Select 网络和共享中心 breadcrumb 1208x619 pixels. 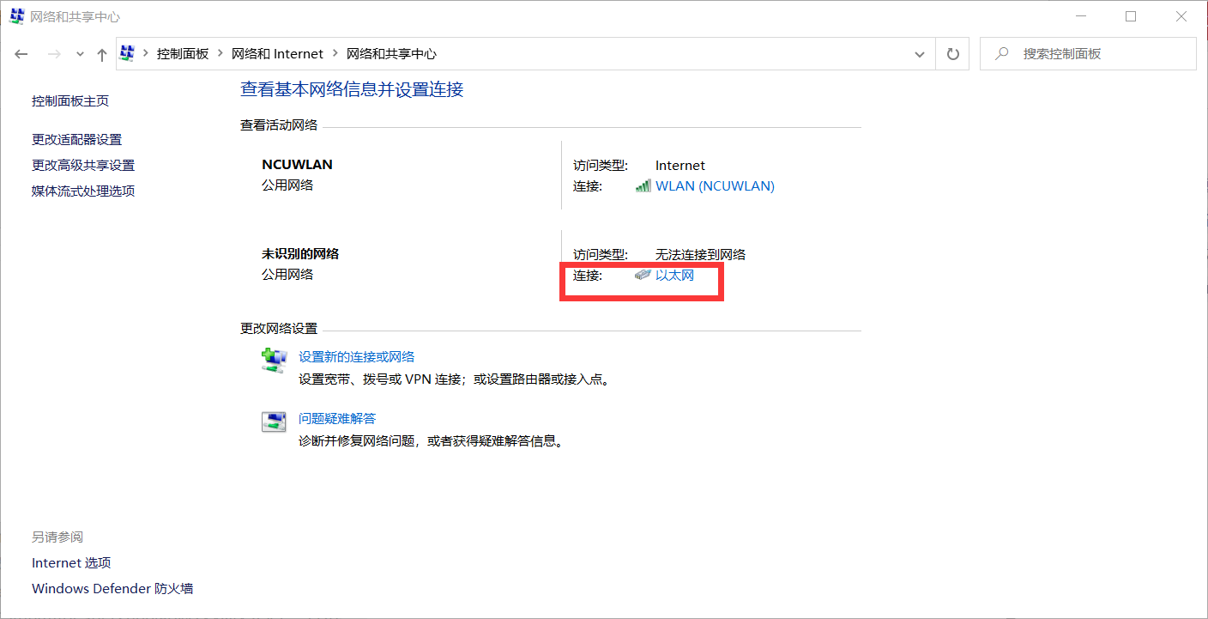(x=391, y=53)
